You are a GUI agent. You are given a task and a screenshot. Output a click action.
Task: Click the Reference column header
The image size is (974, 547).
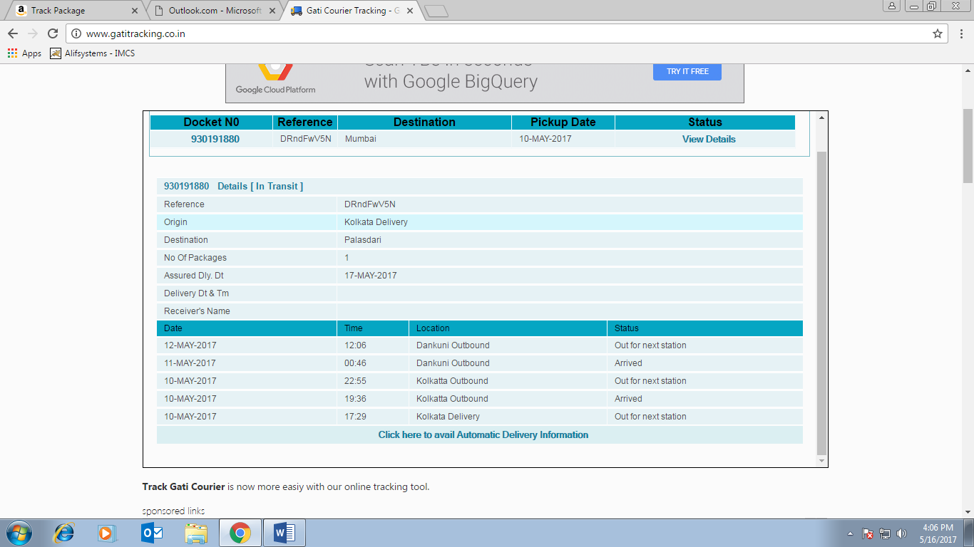(x=305, y=122)
